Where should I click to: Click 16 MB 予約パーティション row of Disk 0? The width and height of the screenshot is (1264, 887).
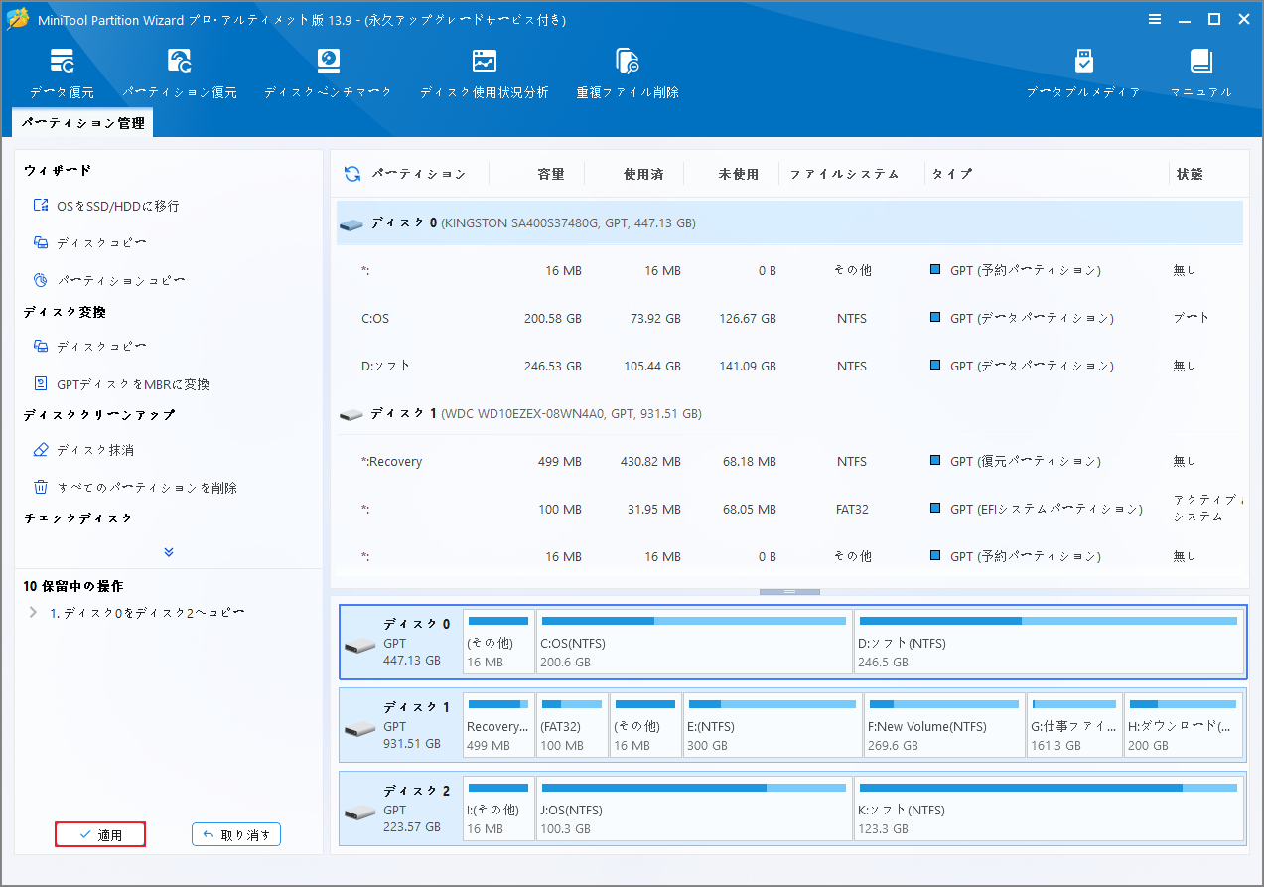click(x=789, y=271)
